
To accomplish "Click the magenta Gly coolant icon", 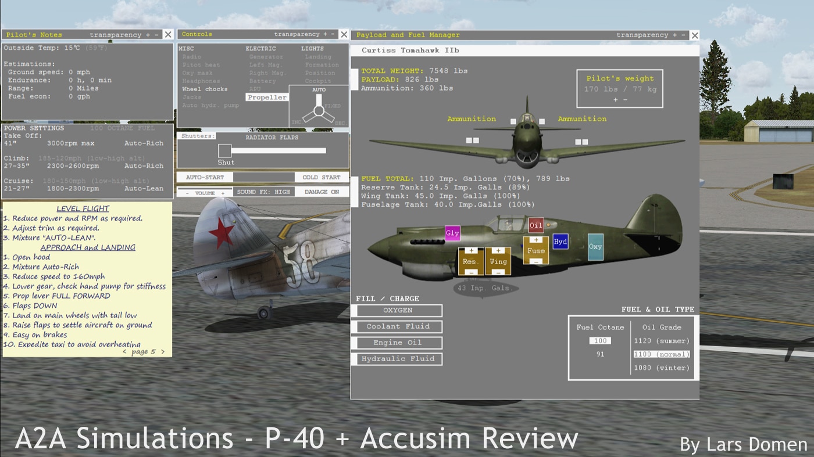I will point(452,233).
